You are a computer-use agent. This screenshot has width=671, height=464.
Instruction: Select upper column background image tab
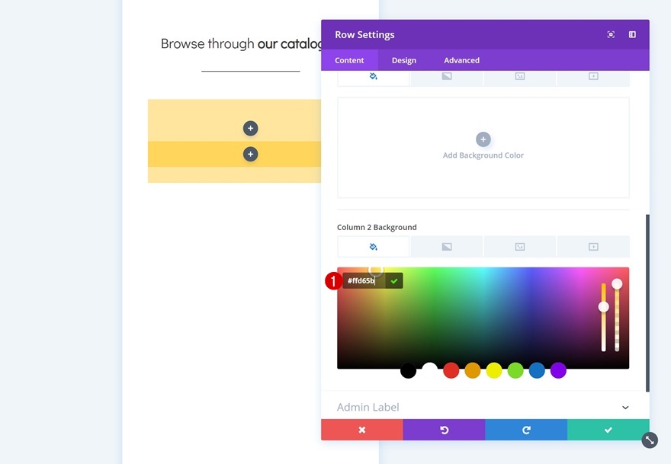coord(519,77)
